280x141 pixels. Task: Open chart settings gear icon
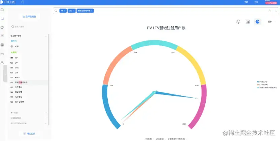238,22
